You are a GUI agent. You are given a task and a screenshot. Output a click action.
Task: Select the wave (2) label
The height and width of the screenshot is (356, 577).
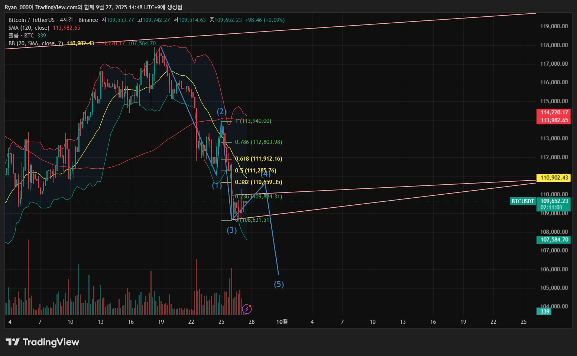(x=222, y=112)
